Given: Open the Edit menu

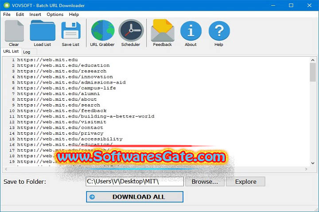Looking at the screenshot, I should pyautogui.click(x=20, y=15).
